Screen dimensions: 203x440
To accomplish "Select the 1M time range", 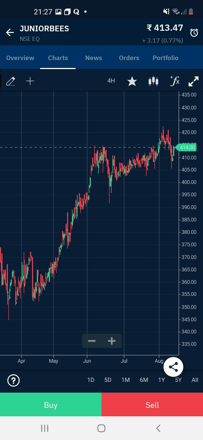I will [125, 380].
